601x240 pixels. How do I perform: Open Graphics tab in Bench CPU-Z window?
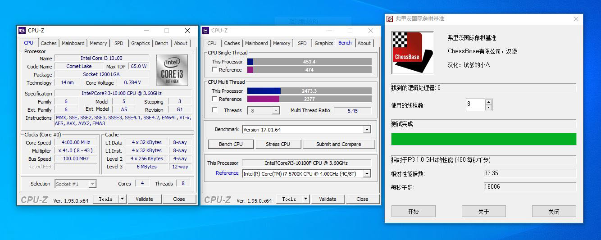(324, 43)
